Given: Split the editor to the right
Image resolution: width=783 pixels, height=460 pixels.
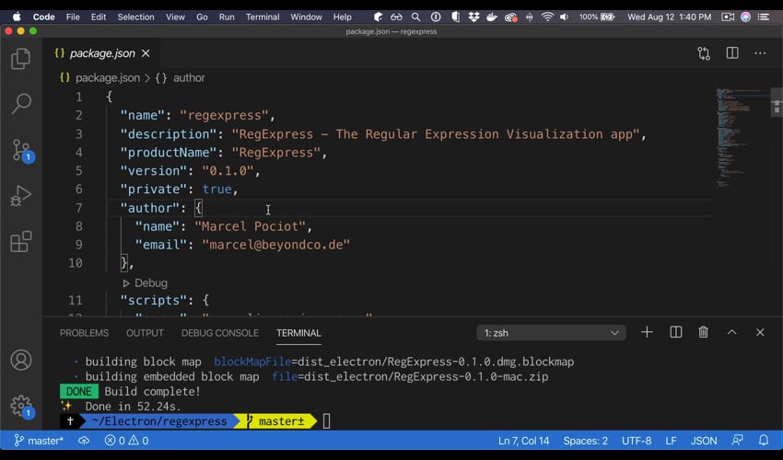Looking at the screenshot, I should pyautogui.click(x=732, y=52).
